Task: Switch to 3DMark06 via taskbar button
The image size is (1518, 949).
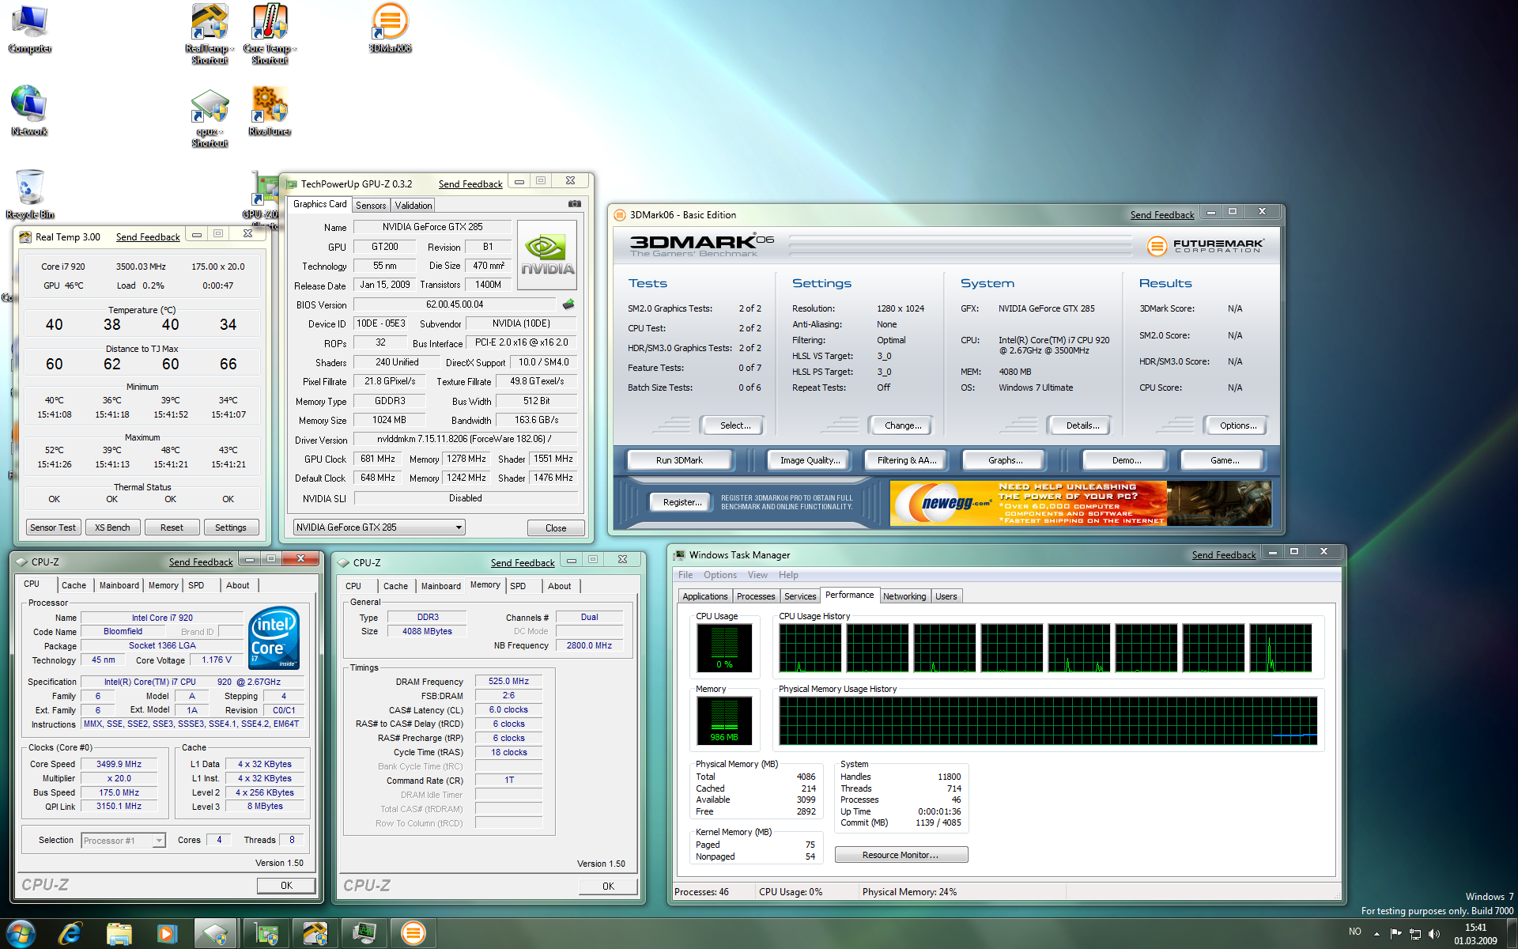Action: (413, 934)
